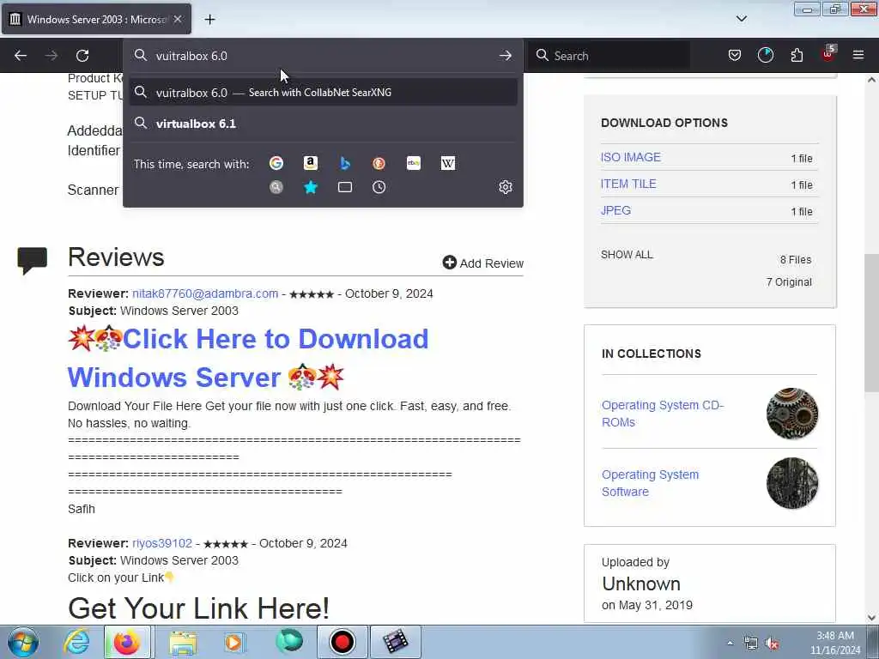Open ITEM TILE download option
The height and width of the screenshot is (659, 879).
[x=628, y=184]
